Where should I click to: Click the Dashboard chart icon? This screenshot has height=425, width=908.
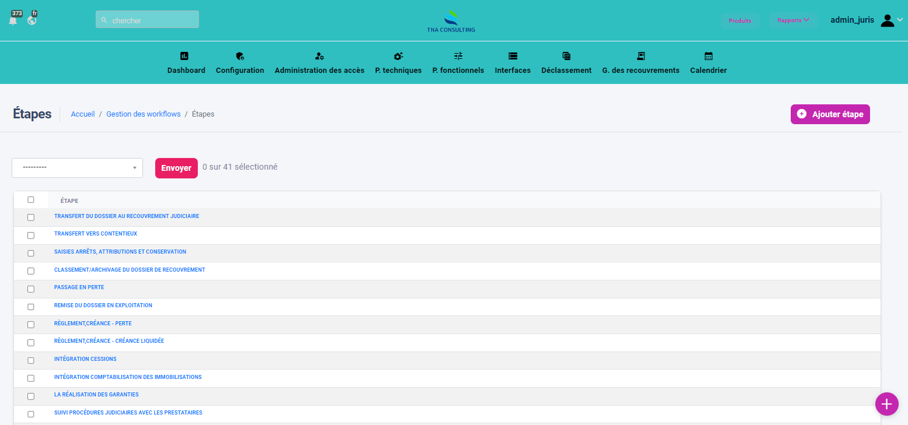tap(184, 57)
